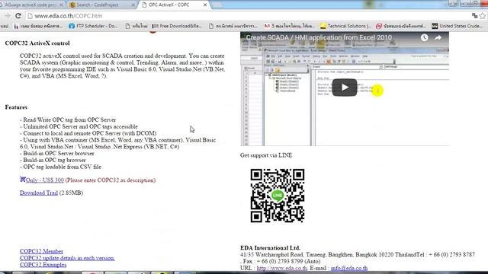Screen dimensions: 488x274
Task: Open the United States Crude bookmark
Action: [457, 26]
